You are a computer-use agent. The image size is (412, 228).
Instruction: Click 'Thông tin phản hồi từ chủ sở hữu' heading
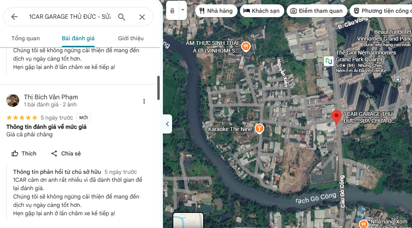(57, 172)
